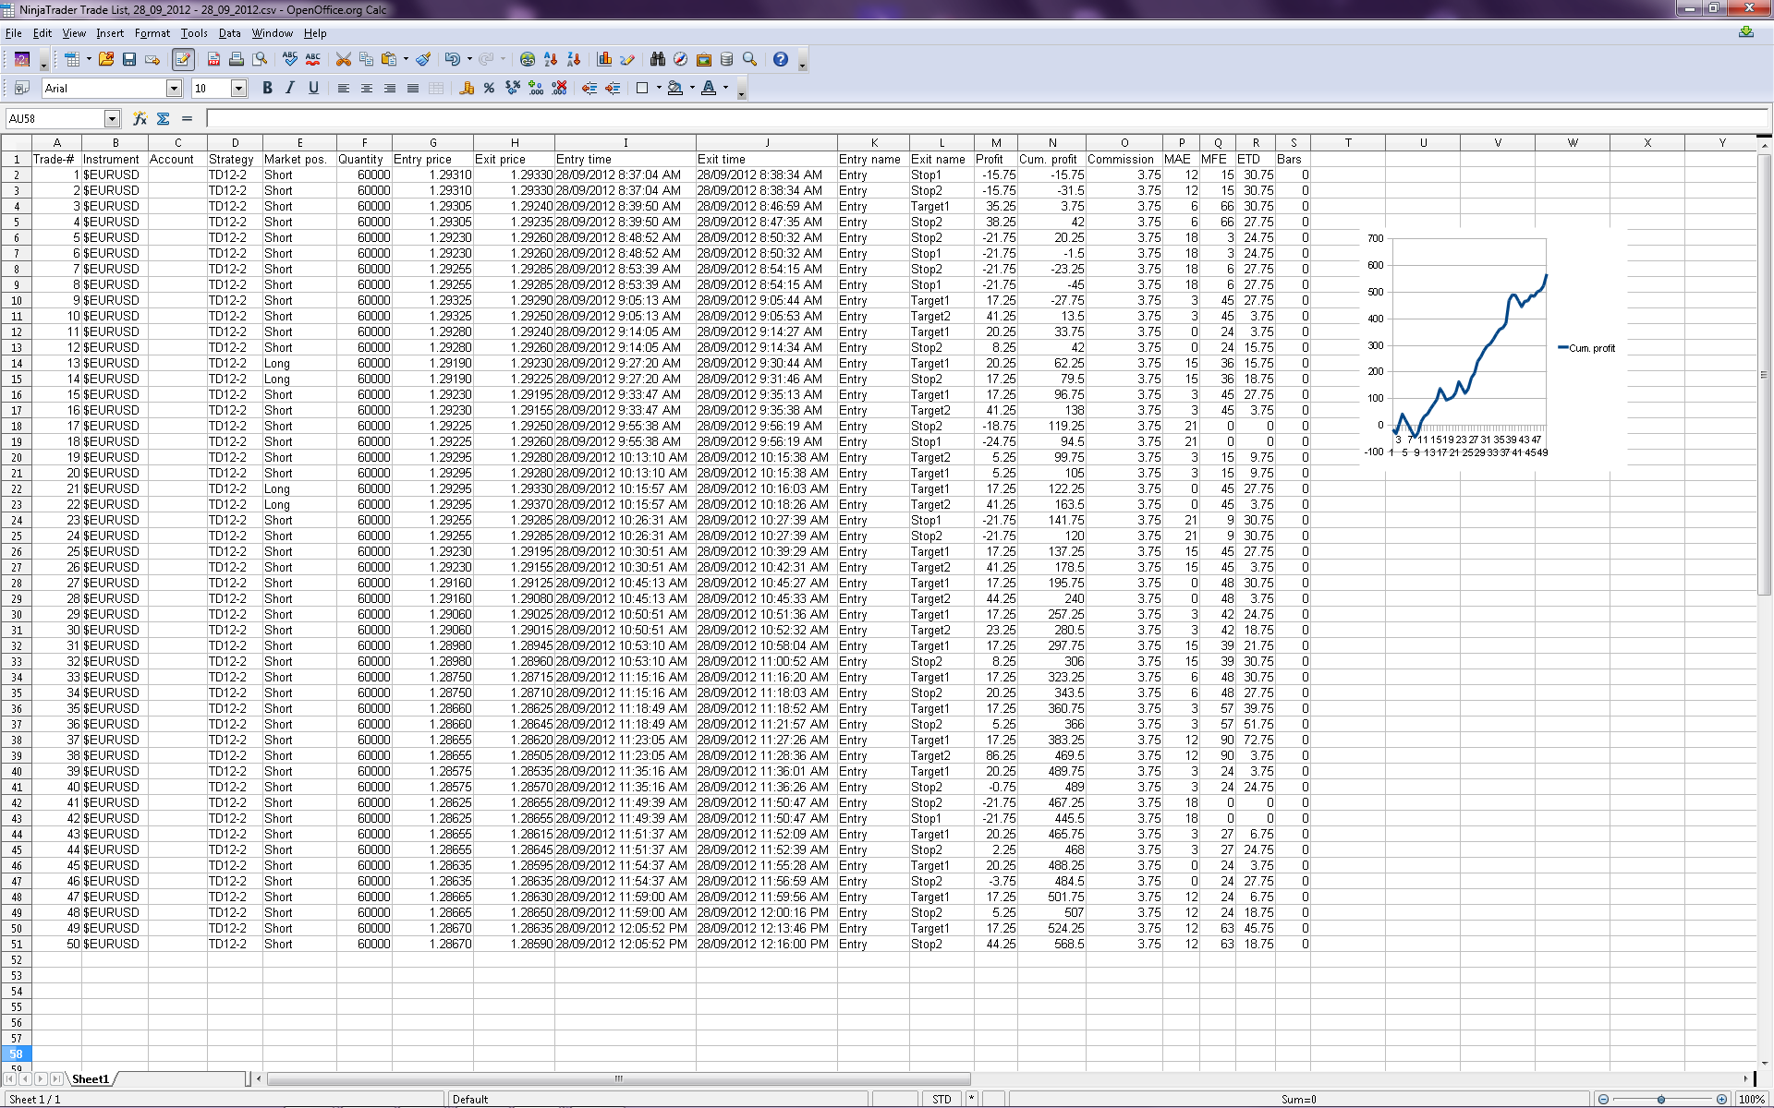Click the Zoom magnifier icon
Screen dimensions: 1774x1108
pyautogui.click(x=750, y=59)
